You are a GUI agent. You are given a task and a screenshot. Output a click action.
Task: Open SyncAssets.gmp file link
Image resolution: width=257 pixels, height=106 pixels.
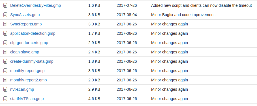click(25, 15)
